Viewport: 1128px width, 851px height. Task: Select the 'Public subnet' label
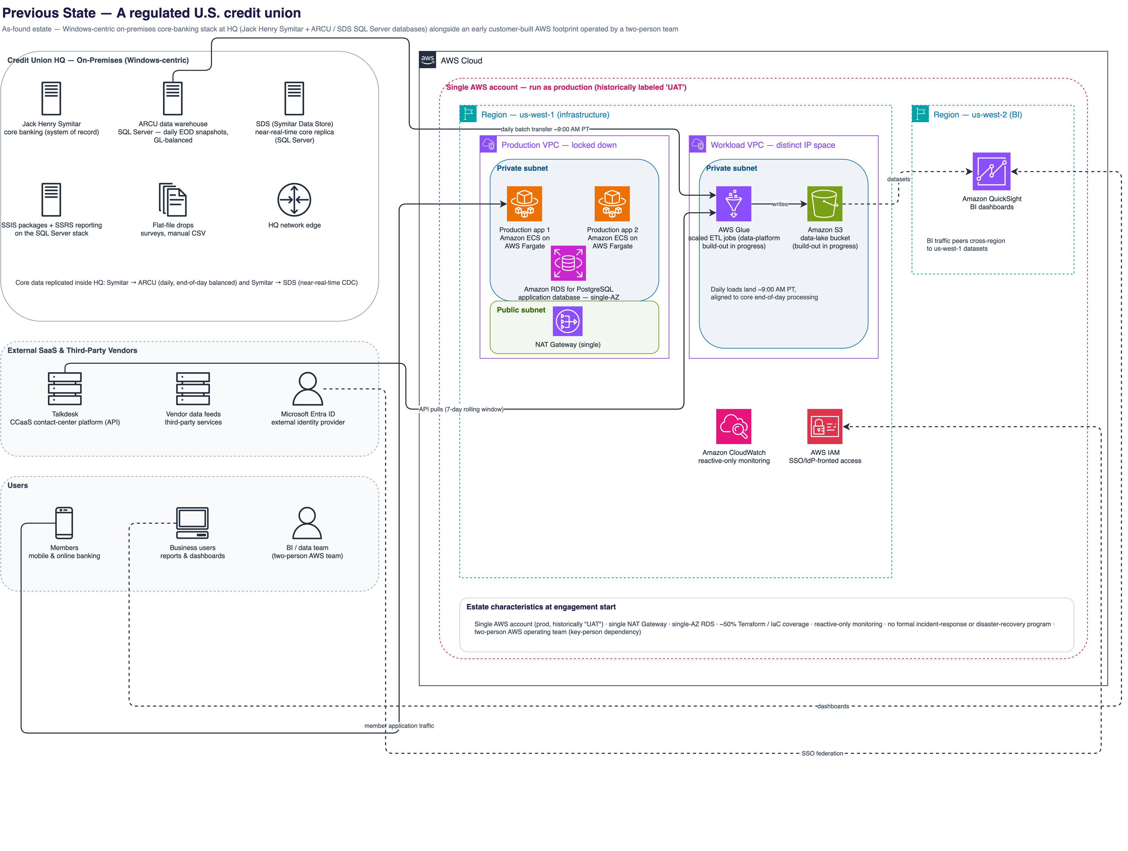521,310
